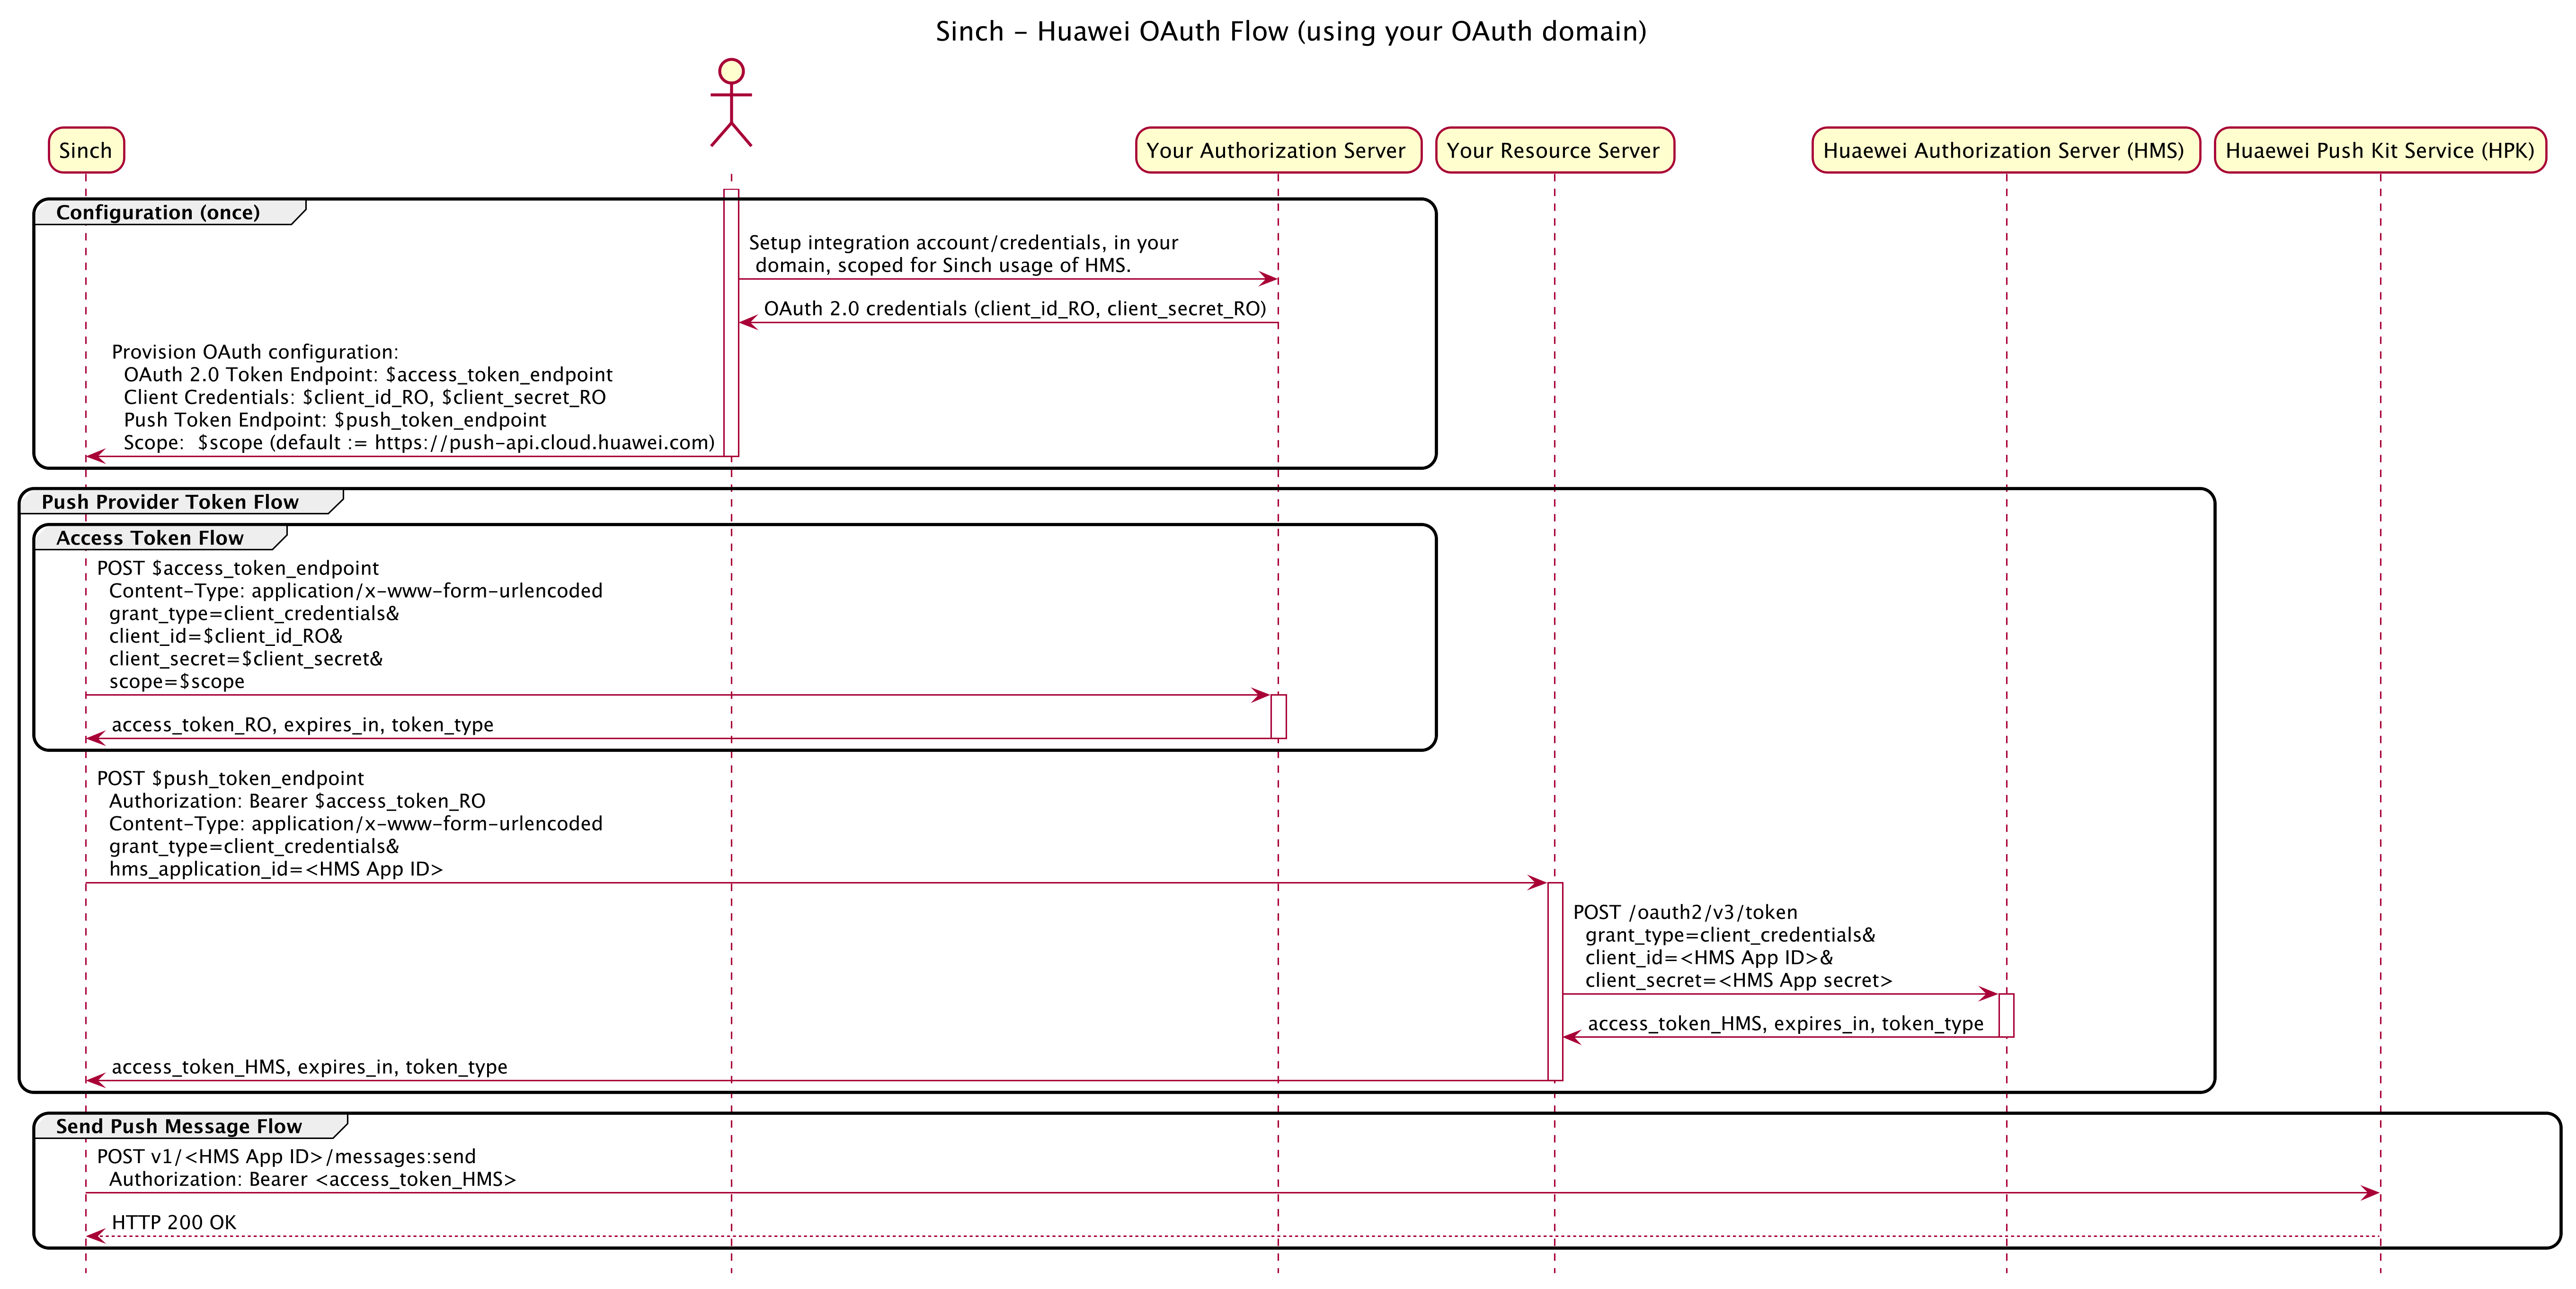Click the OAuth 2.0 credentials message text
2576x1289 pixels.
tap(1014, 309)
